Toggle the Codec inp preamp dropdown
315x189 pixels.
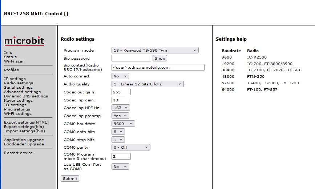(x=120, y=116)
